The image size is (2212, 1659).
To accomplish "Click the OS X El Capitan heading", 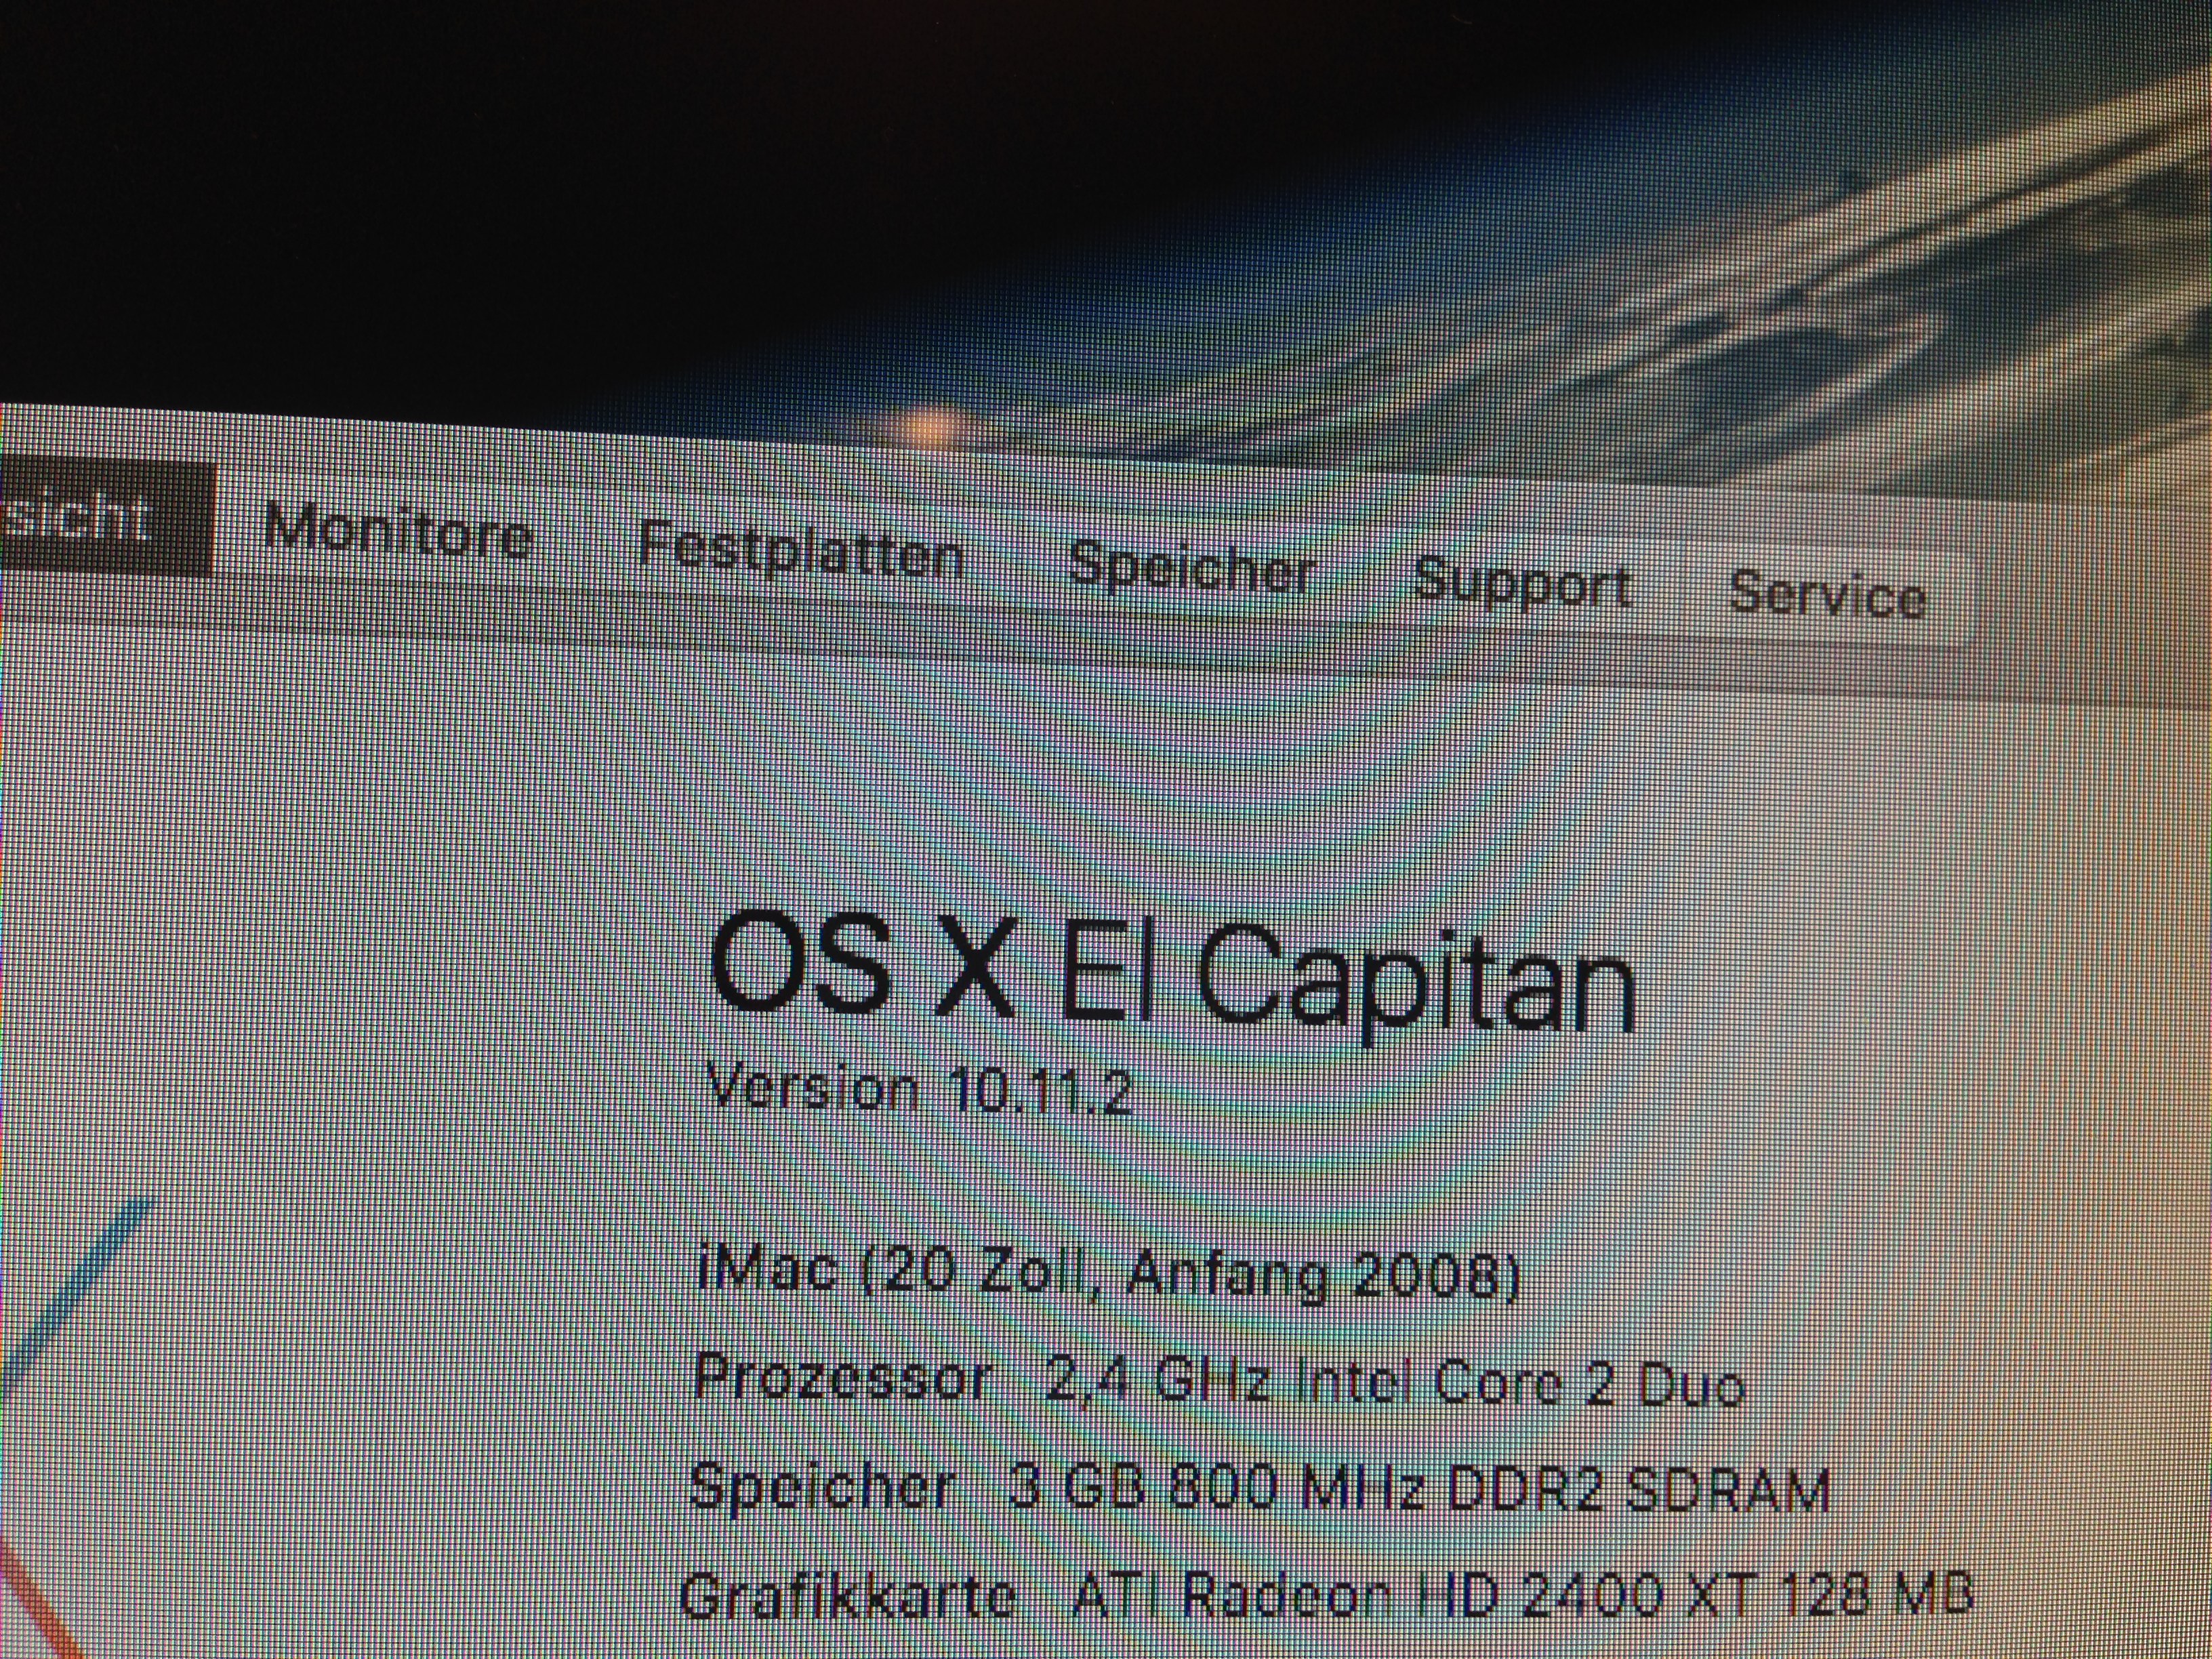I will click(x=1170, y=971).
